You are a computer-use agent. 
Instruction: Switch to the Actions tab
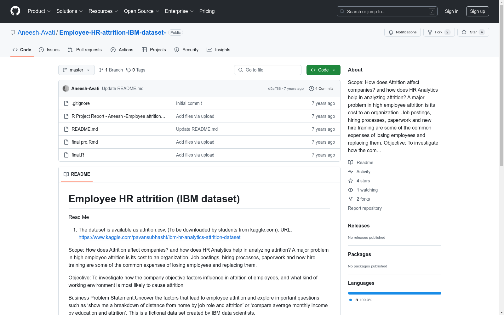(x=122, y=50)
